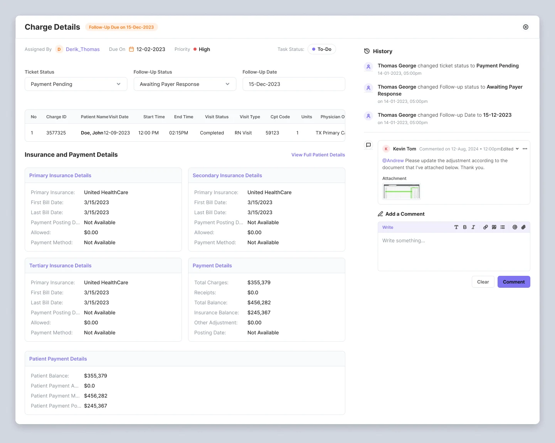Insert a bulleted list in comment
The height and width of the screenshot is (443, 555).
point(503,227)
